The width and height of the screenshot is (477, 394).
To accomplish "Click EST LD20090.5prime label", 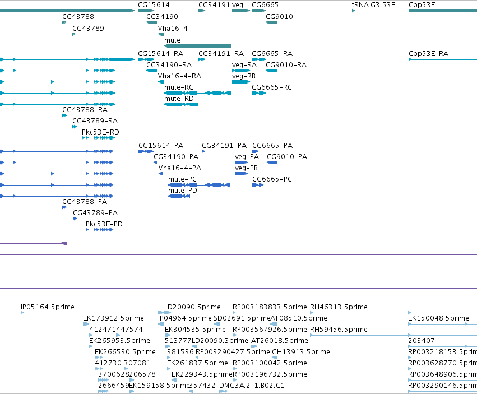I will click(193, 307).
